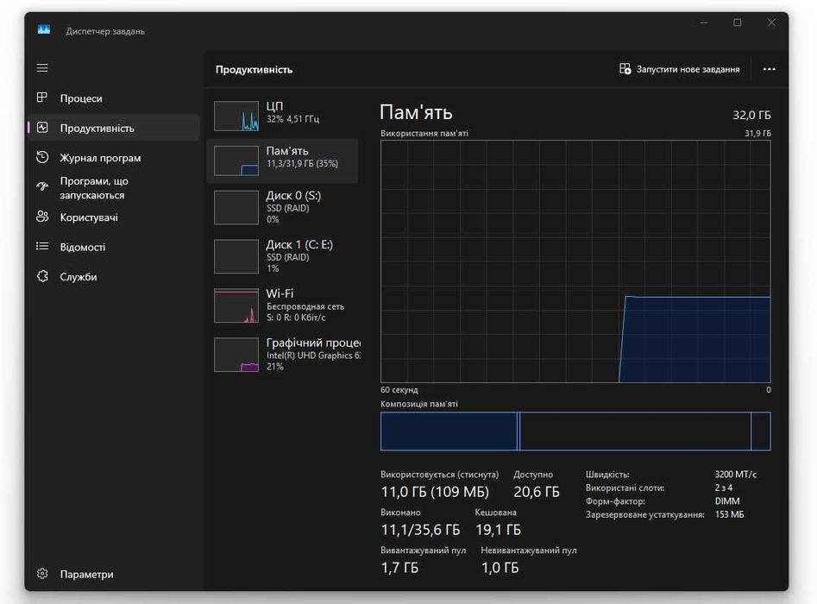Click the 153 МБ hardware reserved value
The image size is (817, 604).
pos(729,514)
